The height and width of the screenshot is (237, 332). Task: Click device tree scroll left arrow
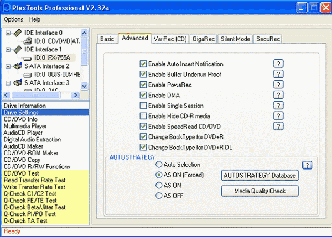(6, 95)
